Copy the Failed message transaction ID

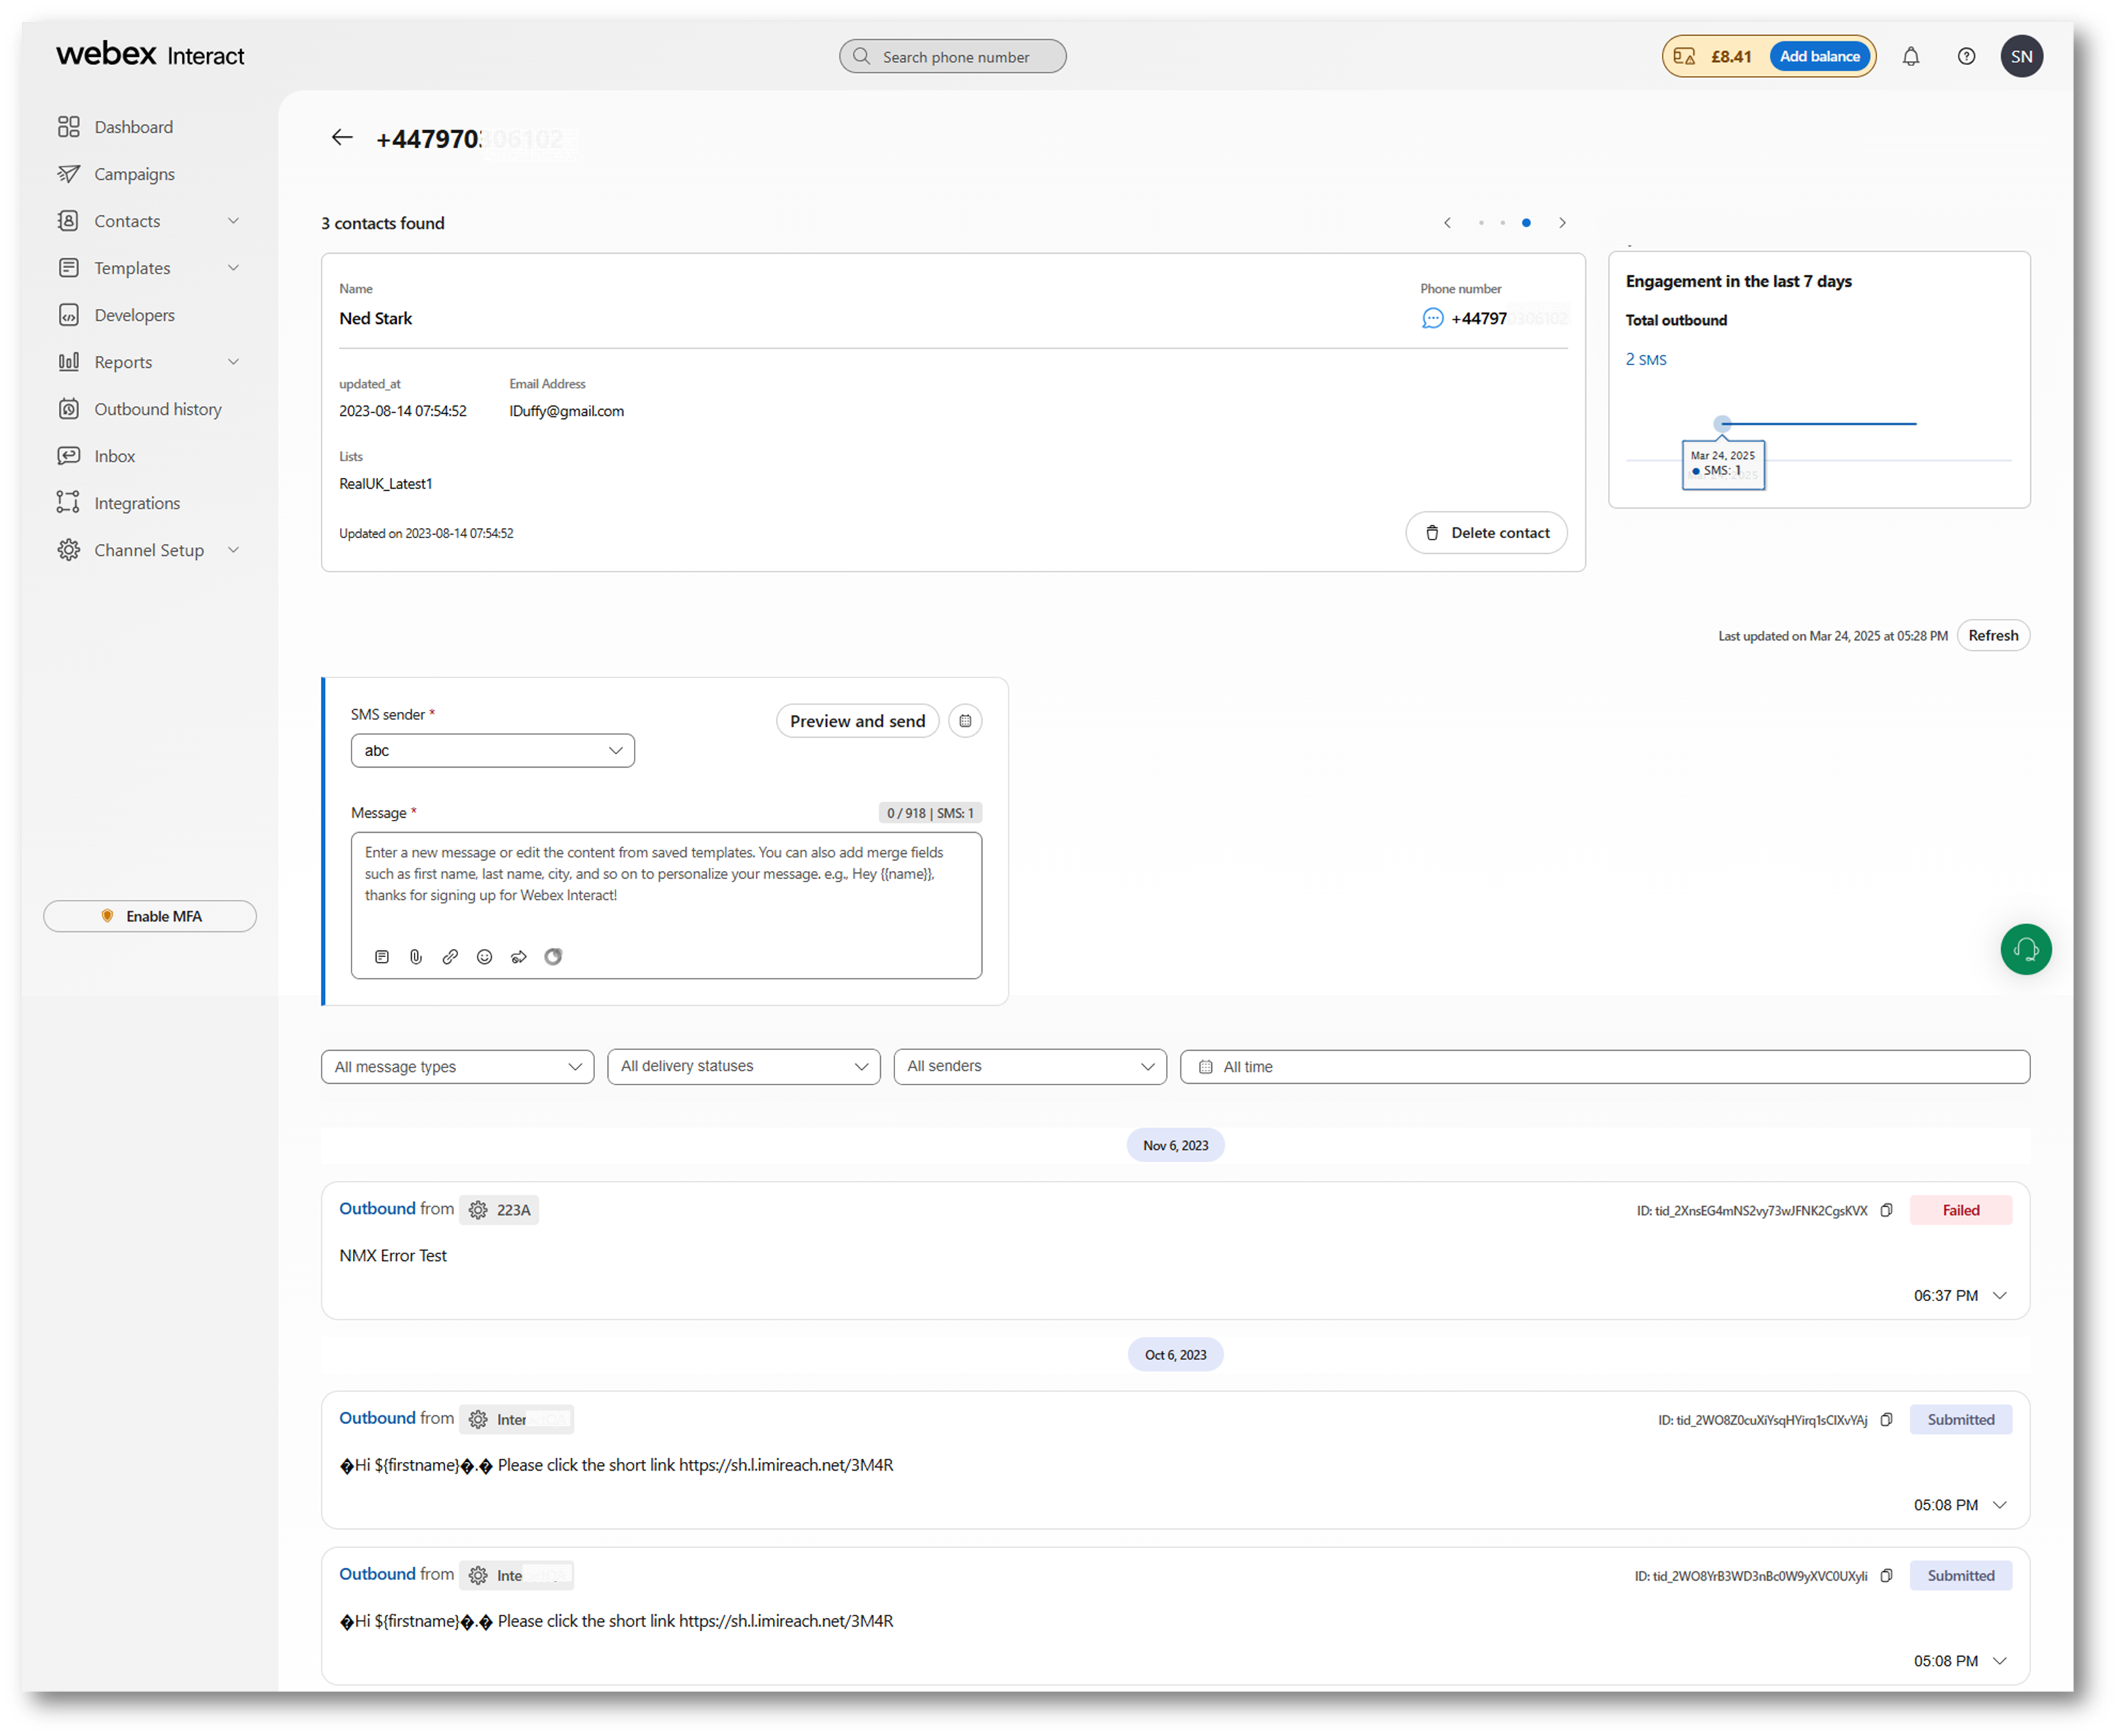(1886, 1210)
